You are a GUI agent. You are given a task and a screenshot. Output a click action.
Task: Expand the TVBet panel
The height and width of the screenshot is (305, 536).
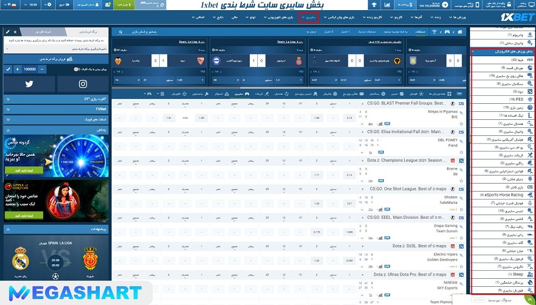pyautogui.click(x=56, y=109)
